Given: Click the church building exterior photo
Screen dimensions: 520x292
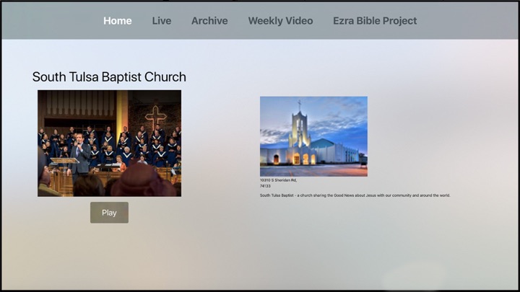Looking at the screenshot, I should 313,136.
